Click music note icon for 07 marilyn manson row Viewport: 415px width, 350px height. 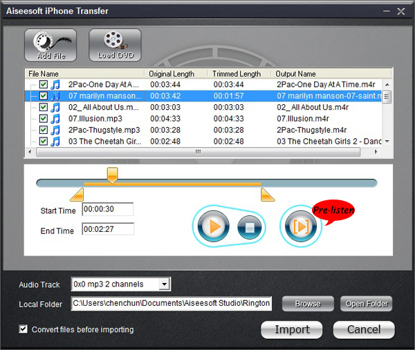[55, 96]
